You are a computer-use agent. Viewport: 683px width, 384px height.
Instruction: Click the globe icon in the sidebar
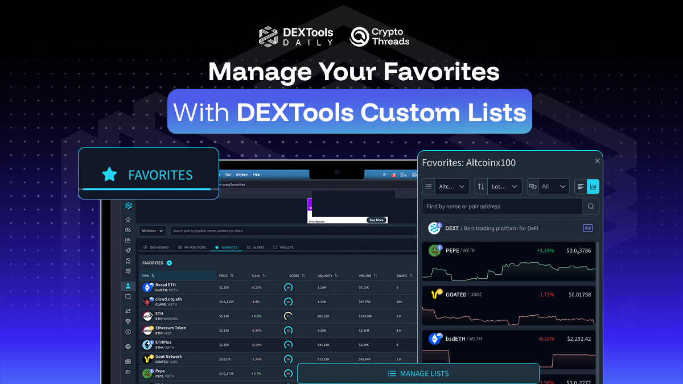point(128,346)
